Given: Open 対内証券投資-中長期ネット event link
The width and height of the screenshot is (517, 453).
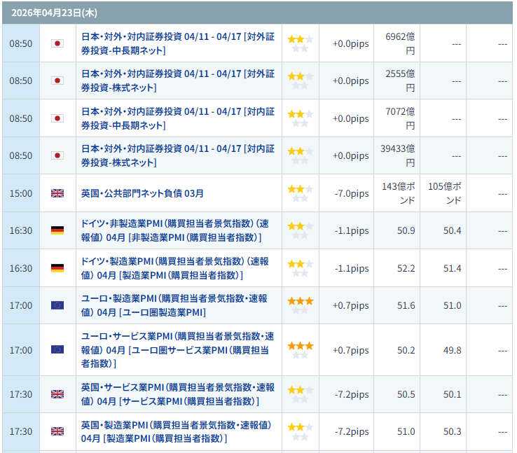Looking at the screenshot, I should coord(178,118).
